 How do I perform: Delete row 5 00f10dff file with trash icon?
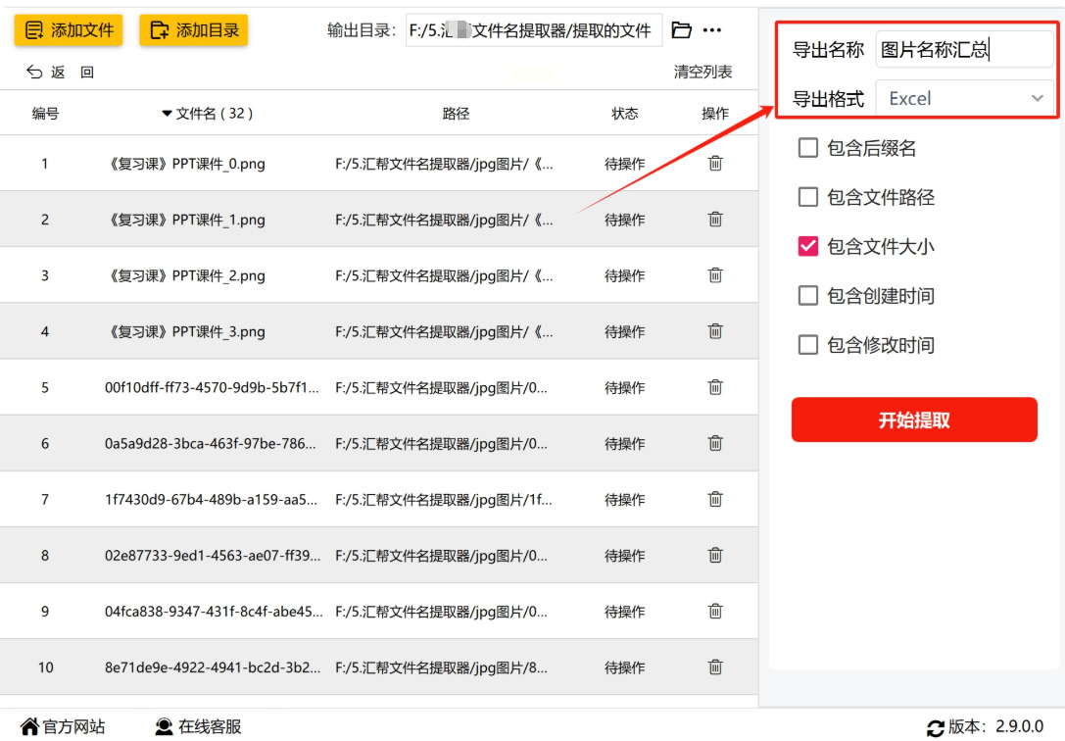pyautogui.click(x=715, y=387)
